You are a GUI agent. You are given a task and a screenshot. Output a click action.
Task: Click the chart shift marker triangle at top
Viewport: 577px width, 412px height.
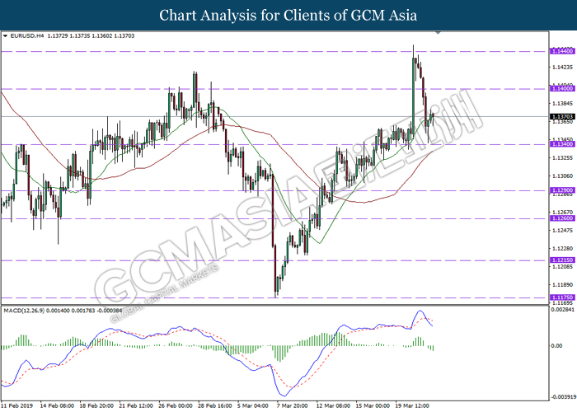click(x=438, y=33)
